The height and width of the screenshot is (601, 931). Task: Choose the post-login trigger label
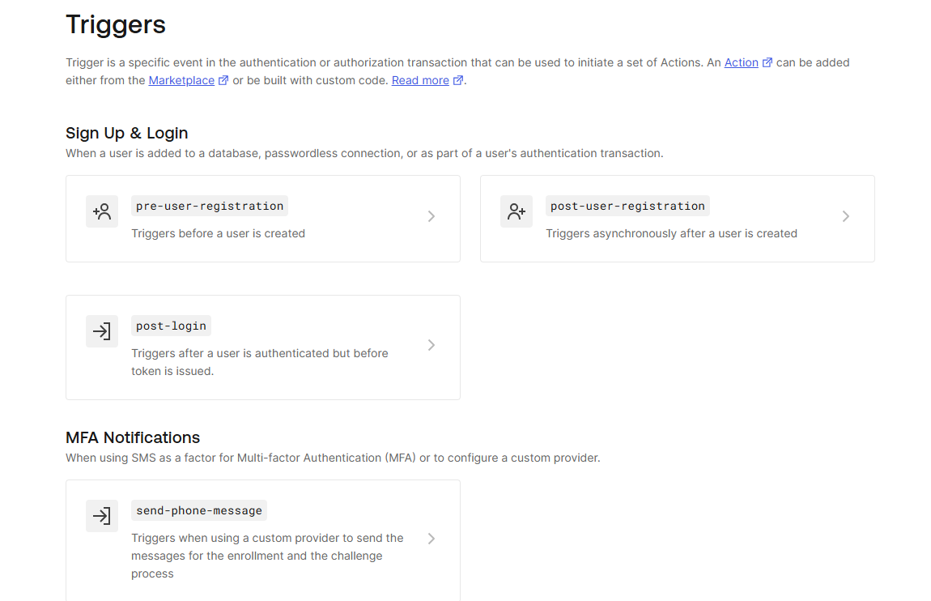[x=171, y=326]
